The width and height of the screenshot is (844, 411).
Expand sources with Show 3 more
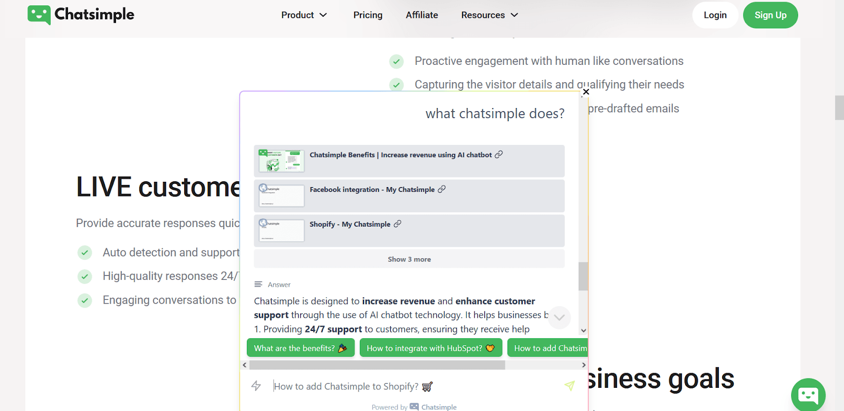pyautogui.click(x=409, y=259)
